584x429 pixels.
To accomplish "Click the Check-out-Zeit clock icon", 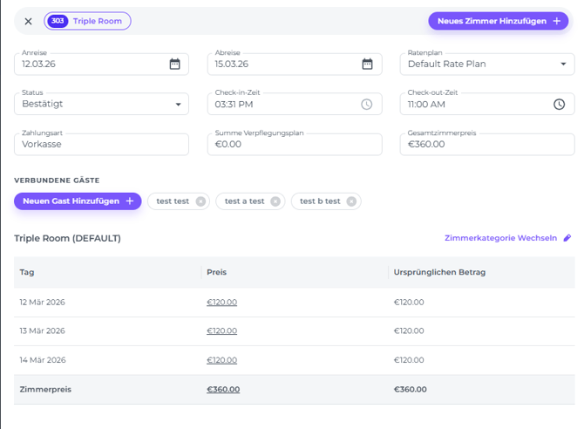I will tap(559, 105).
